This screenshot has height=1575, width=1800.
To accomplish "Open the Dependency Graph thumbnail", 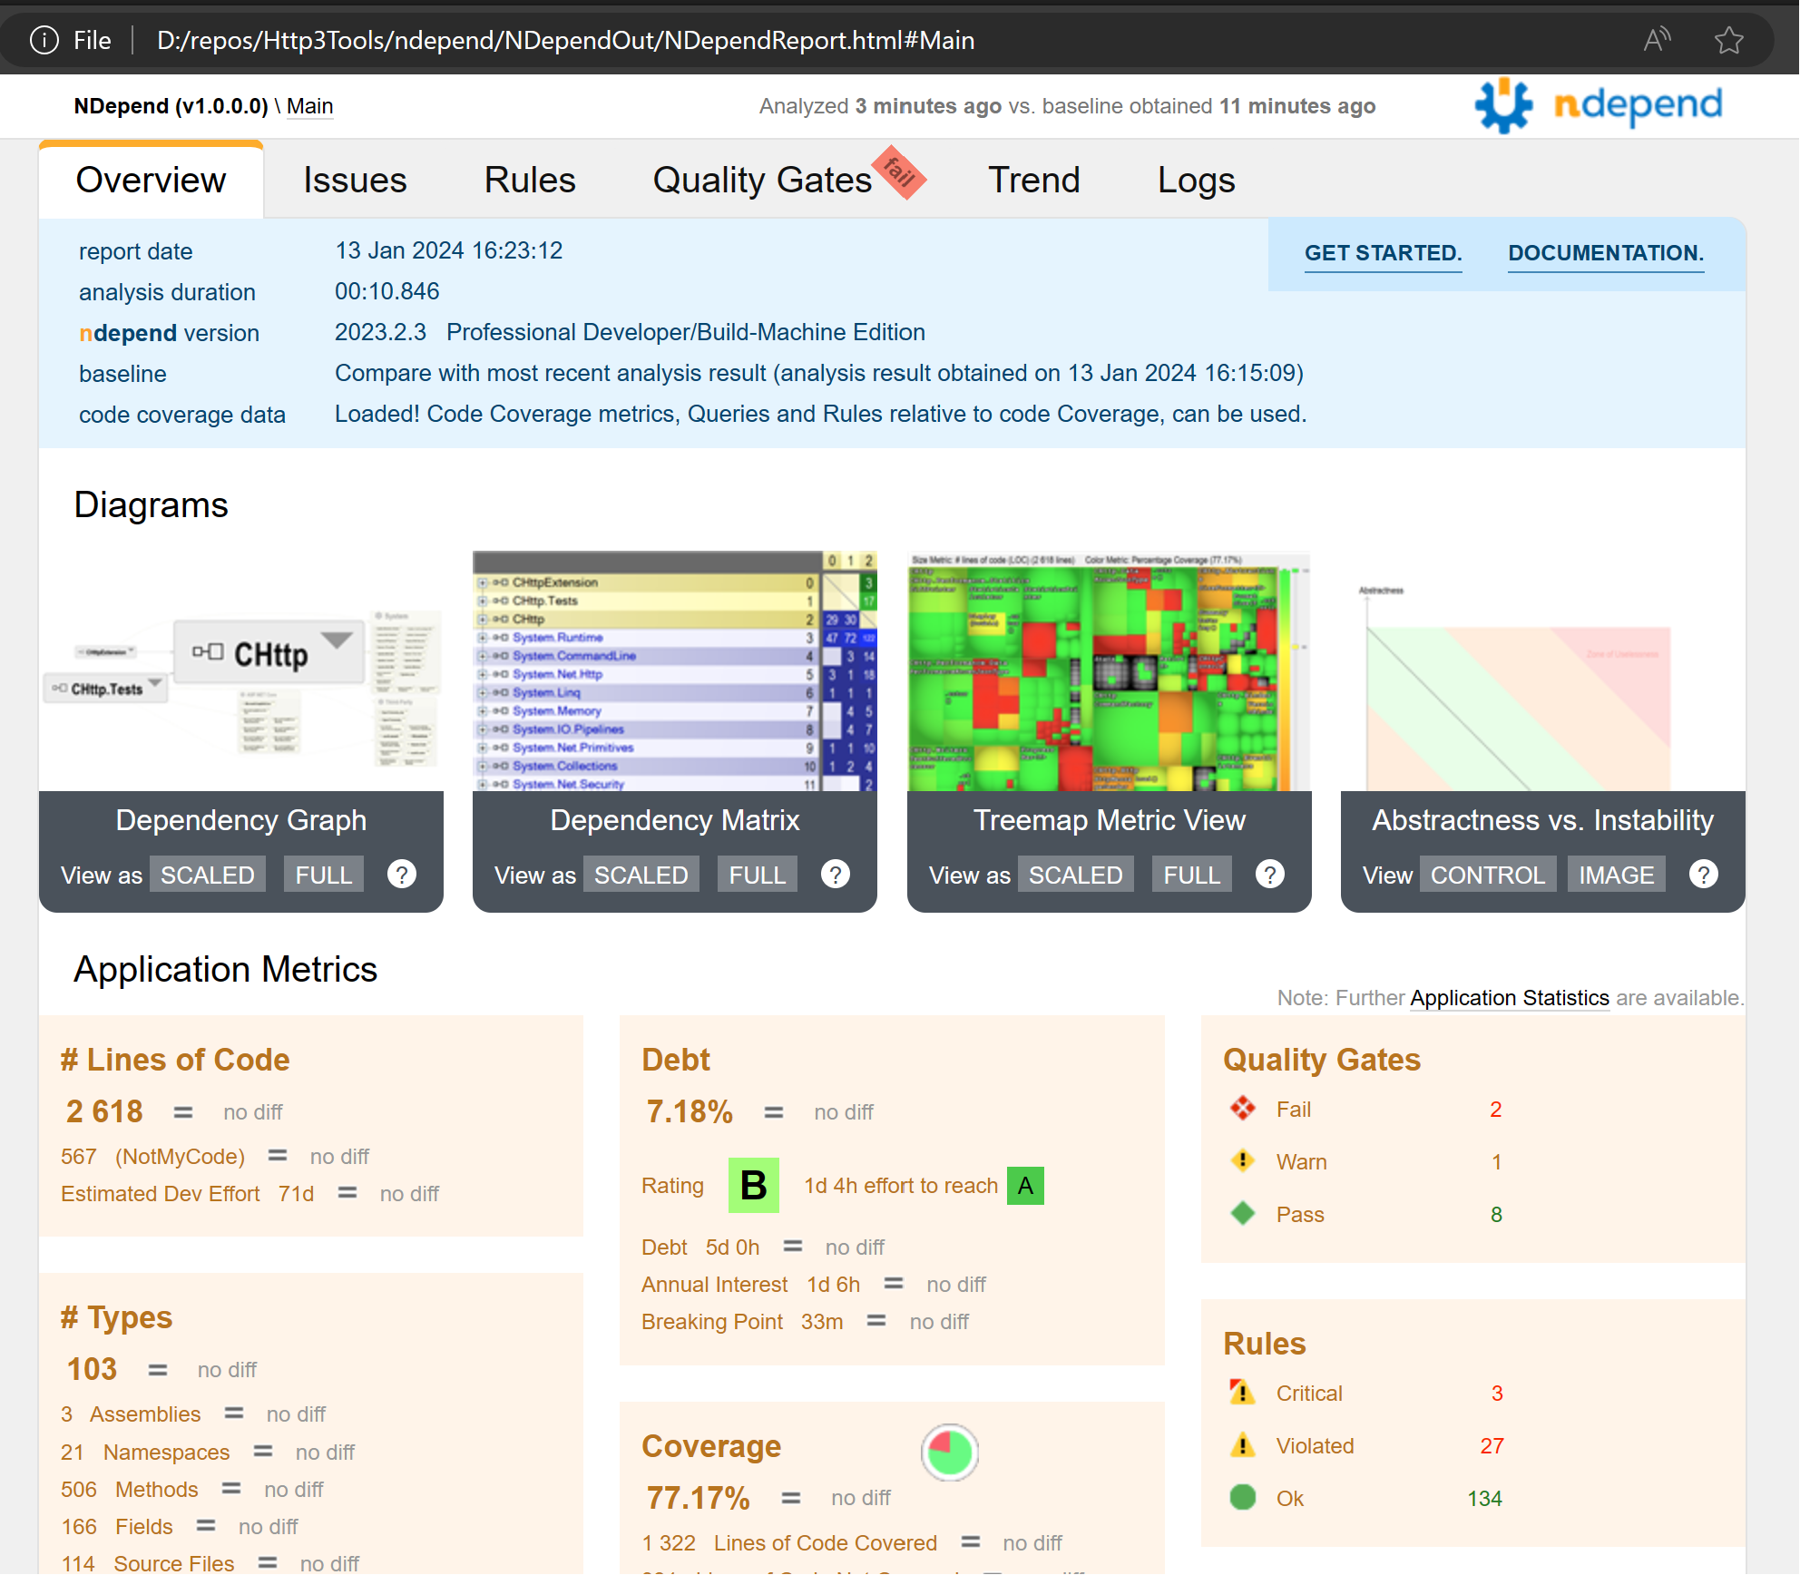I will point(241,671).
